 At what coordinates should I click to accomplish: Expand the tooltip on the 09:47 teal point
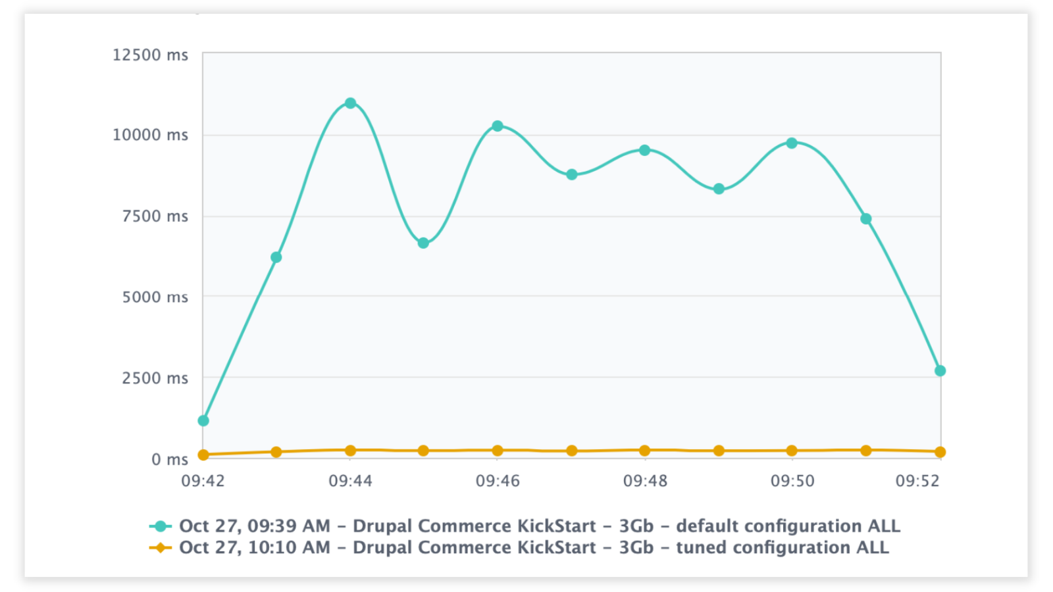click(x=571, y=173)
